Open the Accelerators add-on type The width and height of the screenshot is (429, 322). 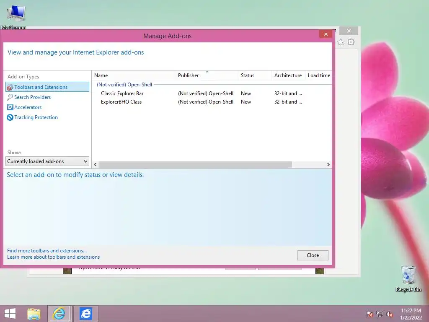click(x=28, y=107)
